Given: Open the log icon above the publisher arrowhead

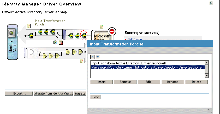Looking at the screenshot, I should [x=29, y=26].
